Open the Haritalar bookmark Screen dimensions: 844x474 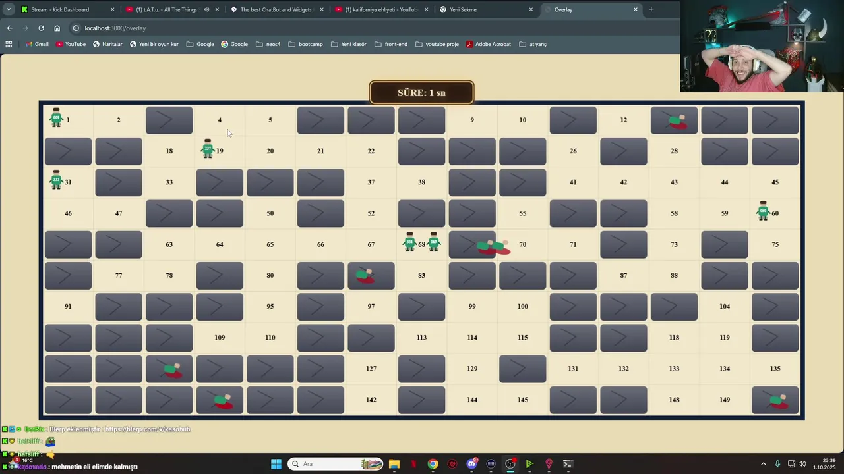click(107, 44)
